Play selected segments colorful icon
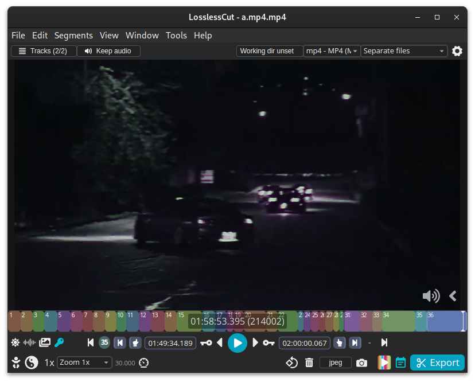 point(384,362)
